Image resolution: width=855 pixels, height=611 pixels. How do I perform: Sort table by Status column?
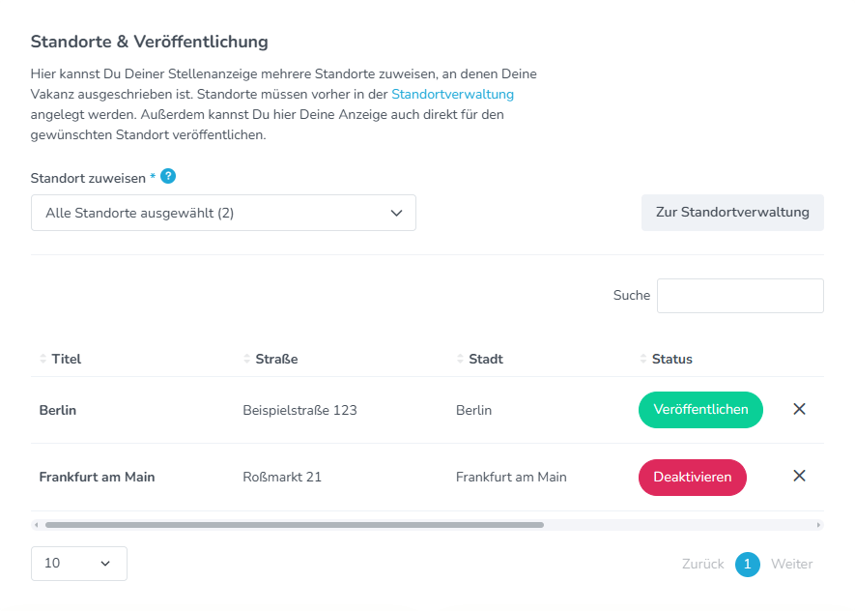pos(671,359)
